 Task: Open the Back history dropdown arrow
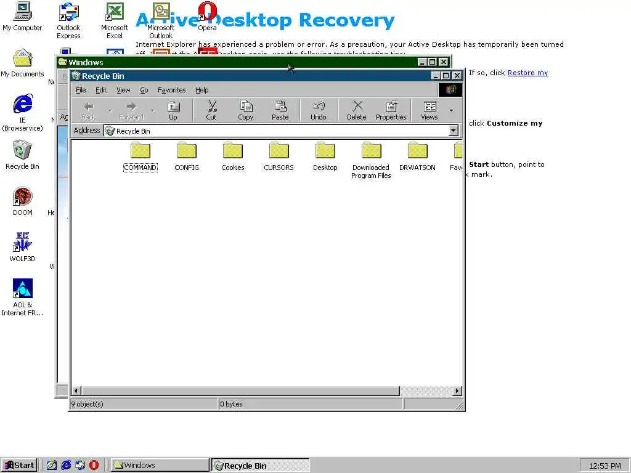(x=110, y=110)
